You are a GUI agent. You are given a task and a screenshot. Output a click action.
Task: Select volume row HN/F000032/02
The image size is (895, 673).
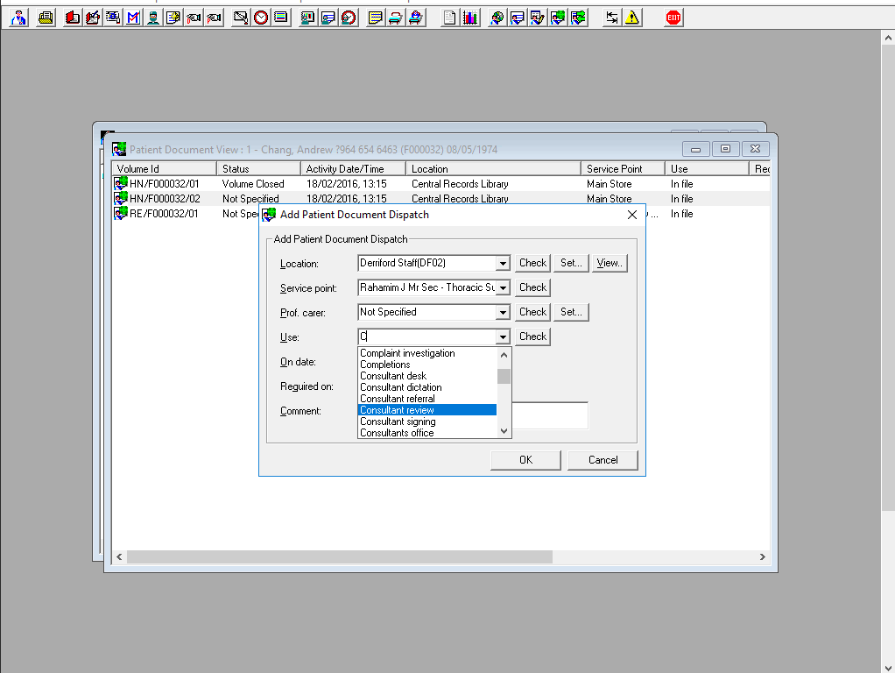(440, 199)
